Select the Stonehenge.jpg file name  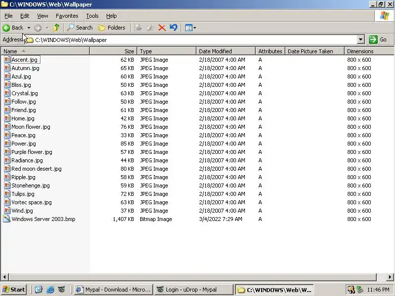tap(31, 185)
